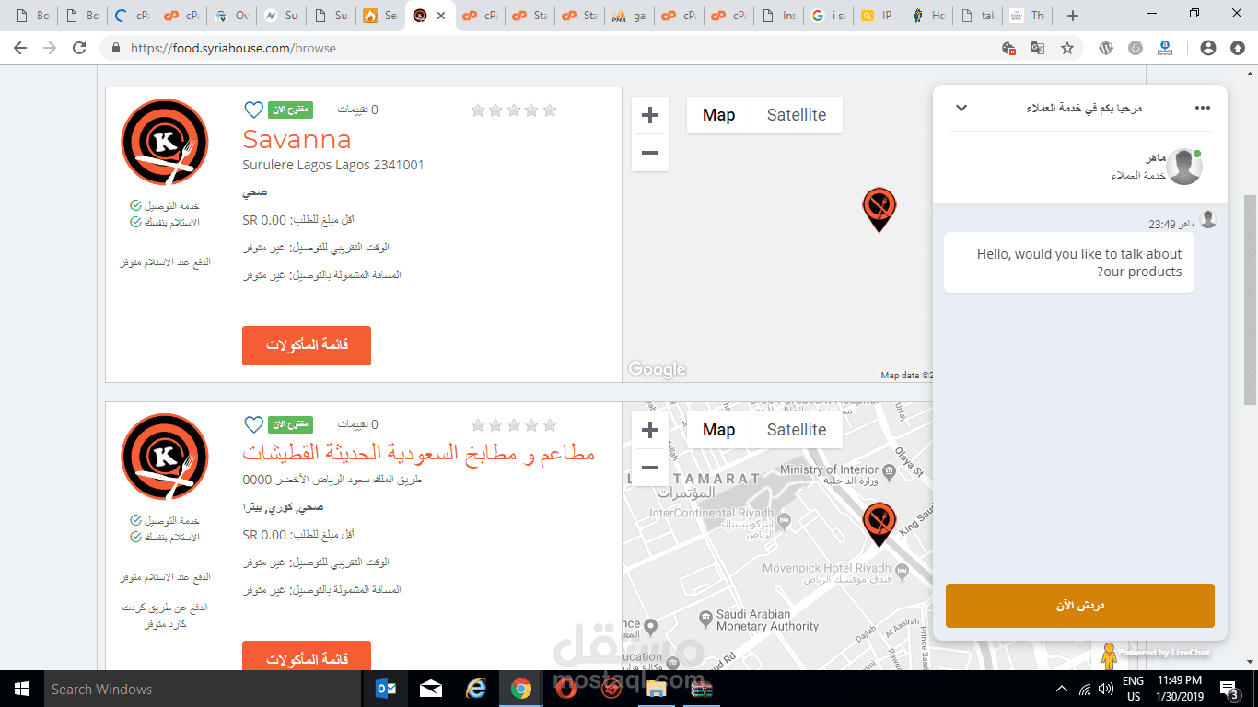This screenshot has width=1258, height=707.
Task: Open مطاعم و مطابخ السعودية الحديثة القطيشات link
Action: [419, 454]
